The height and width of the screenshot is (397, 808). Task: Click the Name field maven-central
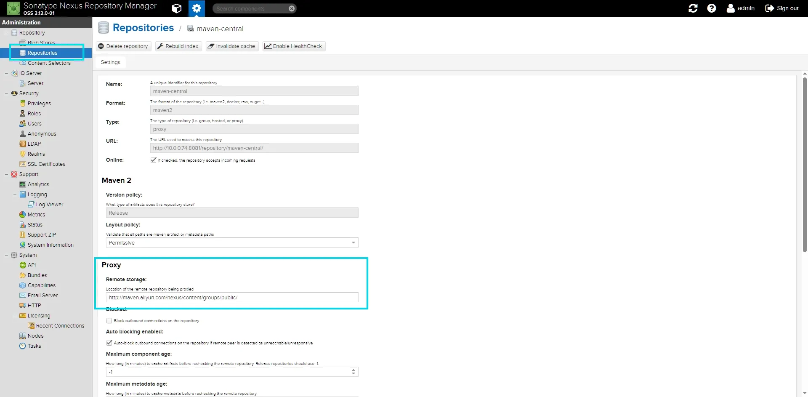[x=254, y=91]
